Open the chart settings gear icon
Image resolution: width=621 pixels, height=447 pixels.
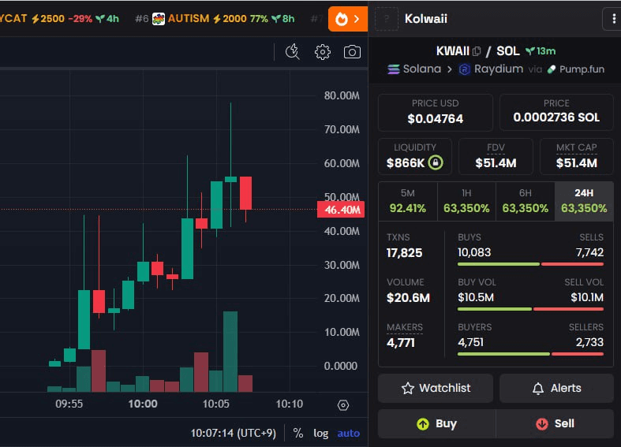click(x=323, y=52)
